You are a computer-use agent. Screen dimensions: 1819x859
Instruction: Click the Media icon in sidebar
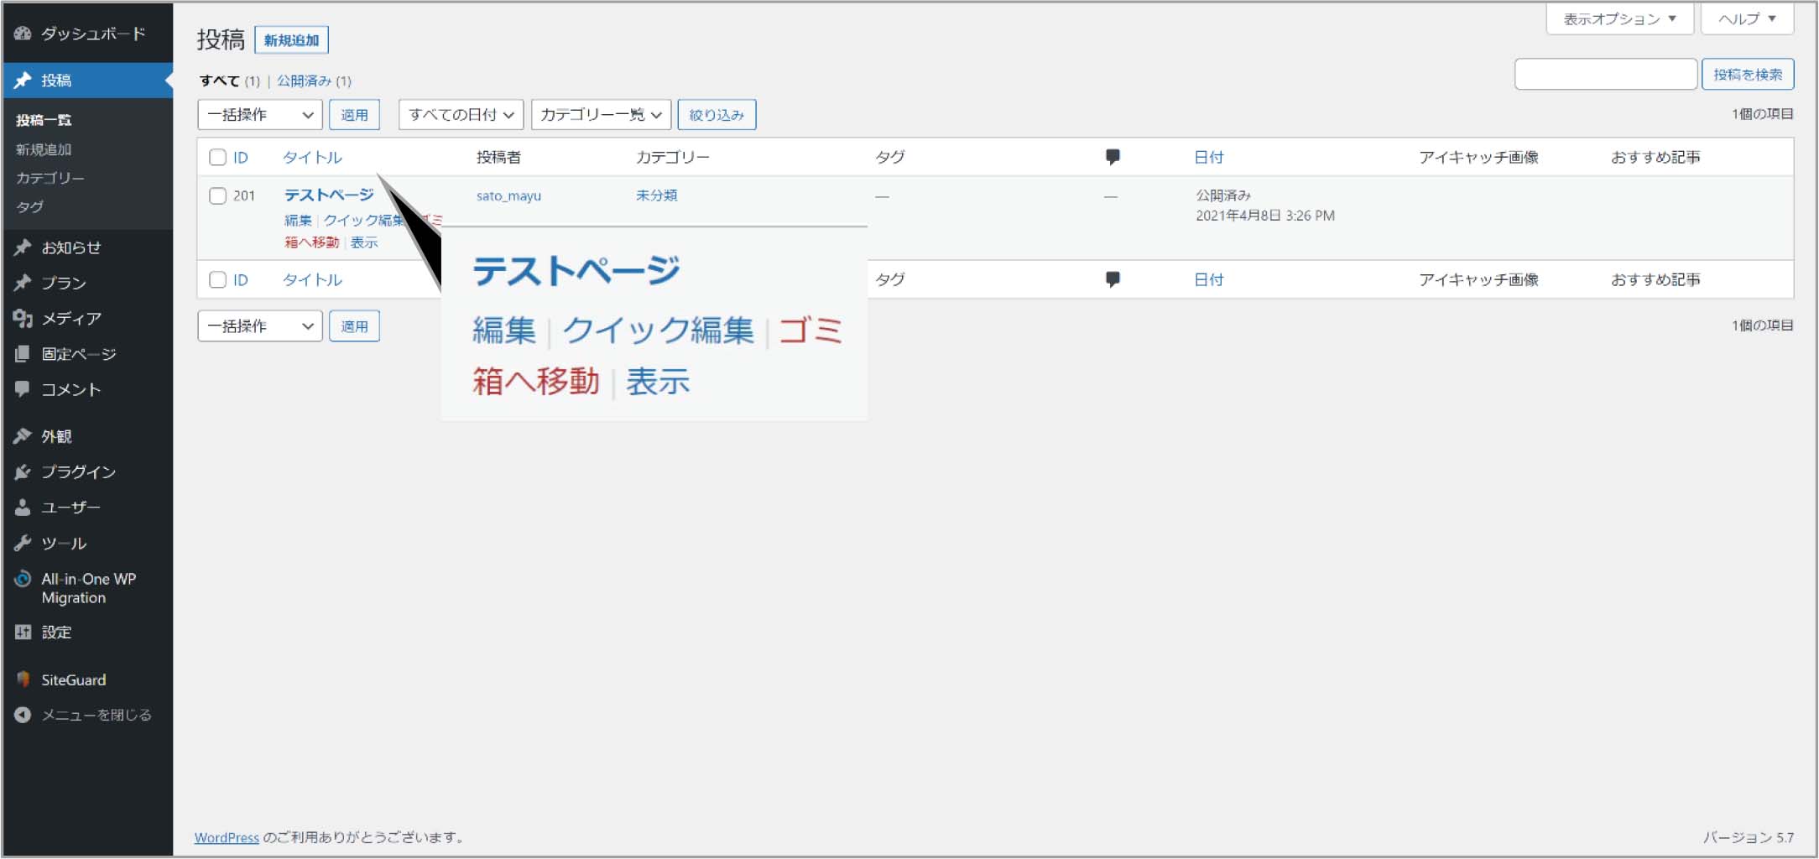pyautogui.click(x=23, y=319)
